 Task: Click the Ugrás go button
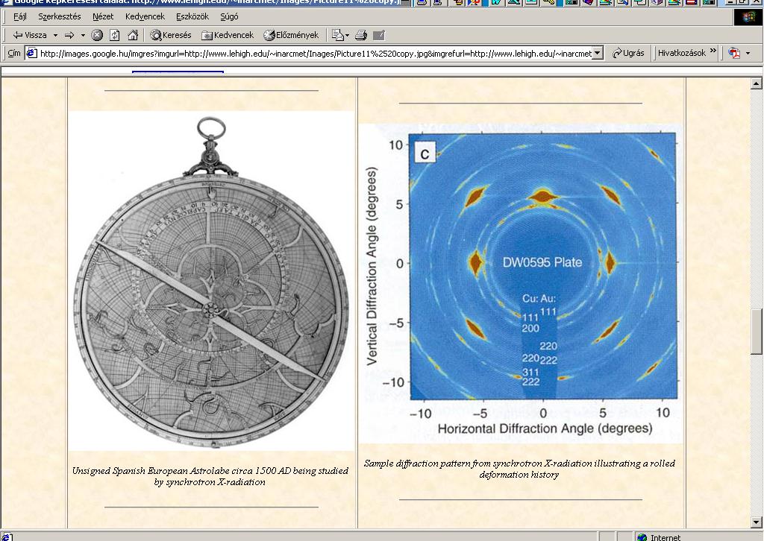pyautogui.click(x=628, y=53)
